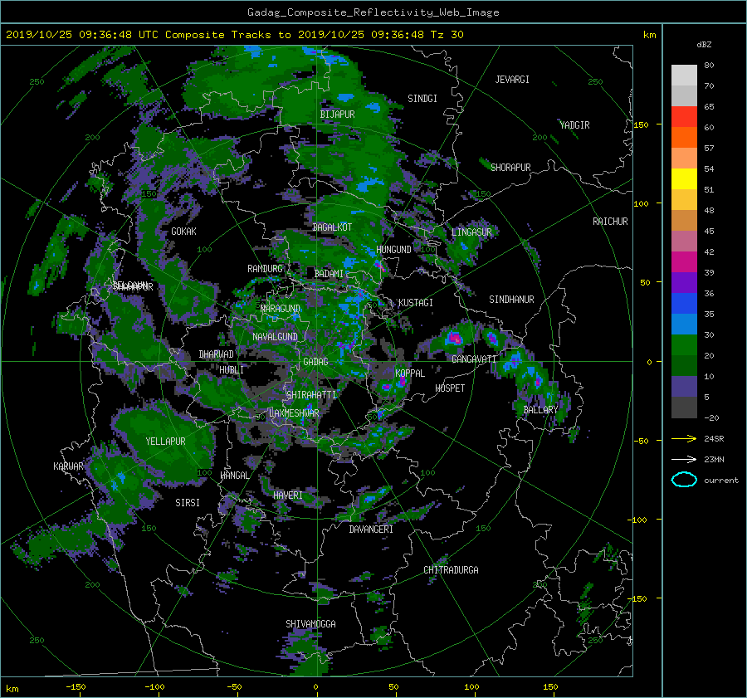Click the white 23MN arrow legend icon

point(684,459)
